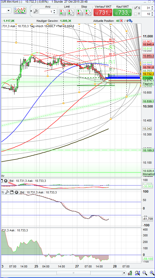Click the Anz quantity input field
The width and height of the screenshot is (155, 278).
[46, 12]
